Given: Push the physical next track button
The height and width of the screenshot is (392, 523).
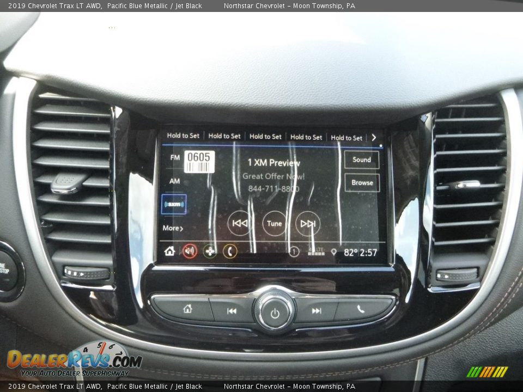Looking at the screenshot, I should [316, 311].
